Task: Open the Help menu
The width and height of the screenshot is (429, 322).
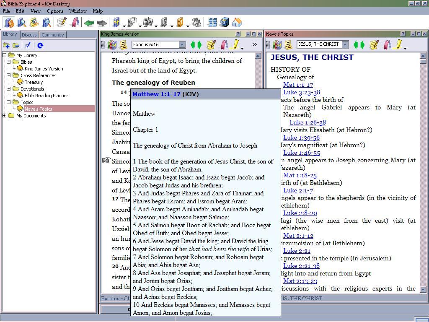Action: (98, 11)
